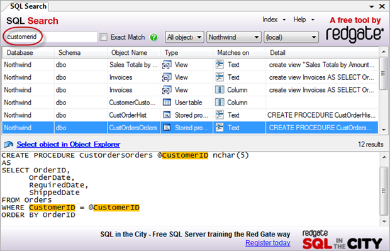390x251 pixels.
Task: Click the green Exact Match help icon
Action: [x=153, y=37]
